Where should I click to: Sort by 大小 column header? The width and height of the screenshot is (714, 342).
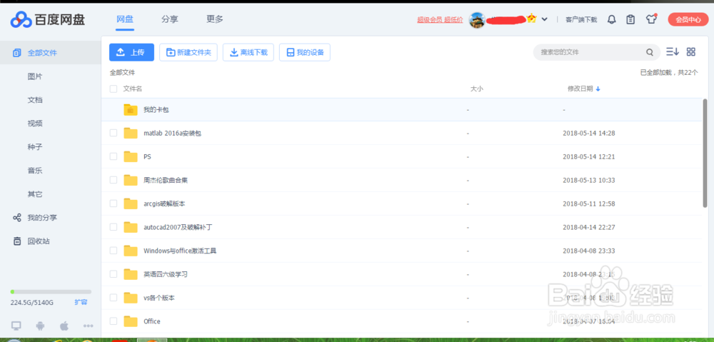[476, 89]
